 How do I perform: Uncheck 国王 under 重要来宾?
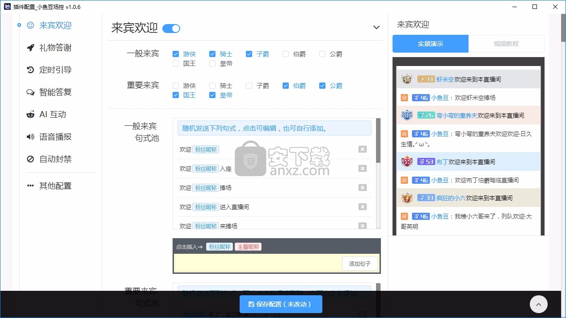tap(176, 95)
